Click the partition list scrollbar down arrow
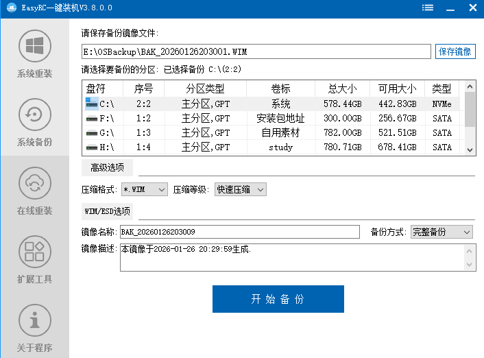 pos(470,150)
